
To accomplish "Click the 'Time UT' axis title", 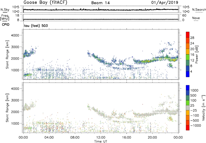I will click(x=101, y=141).
